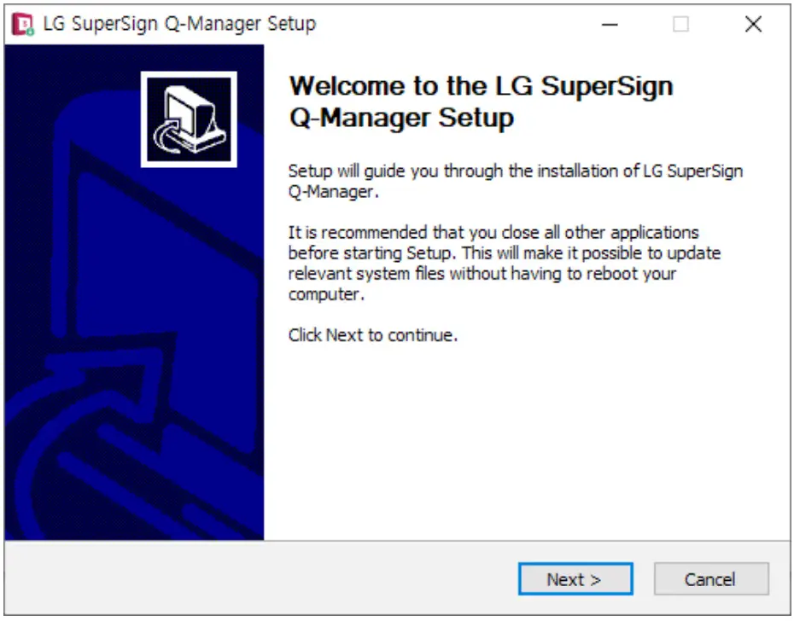Screen dimensions: 794x621
Task: Cancel the LG SuperSign Q-Manager setup
Action: [x=711, y=578]
